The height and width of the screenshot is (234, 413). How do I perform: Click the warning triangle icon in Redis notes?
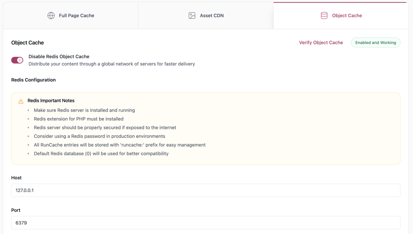(21, 101)
